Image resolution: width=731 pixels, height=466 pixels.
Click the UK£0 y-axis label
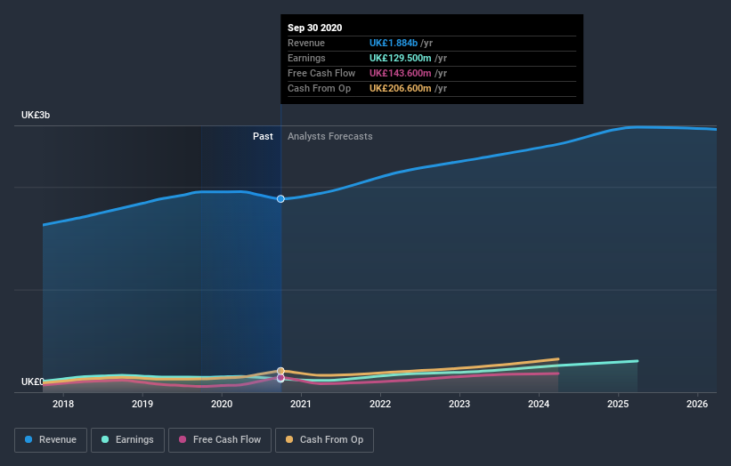coord(33,382)
